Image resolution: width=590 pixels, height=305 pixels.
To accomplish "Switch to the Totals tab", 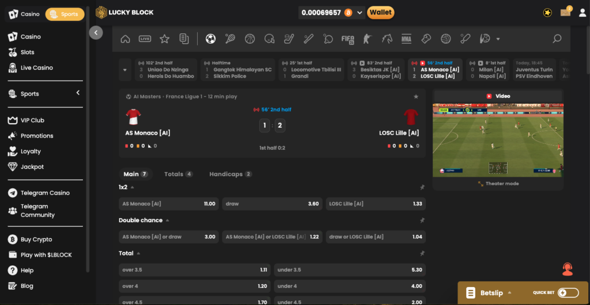I will (x=179, y=174).
